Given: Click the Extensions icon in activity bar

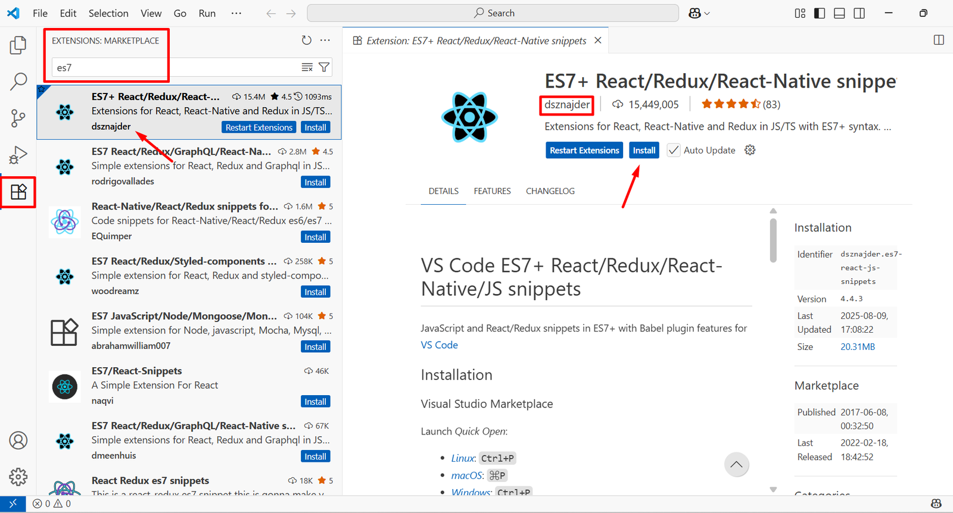Looking at the screenshot, I should click(x=18, y=192).
